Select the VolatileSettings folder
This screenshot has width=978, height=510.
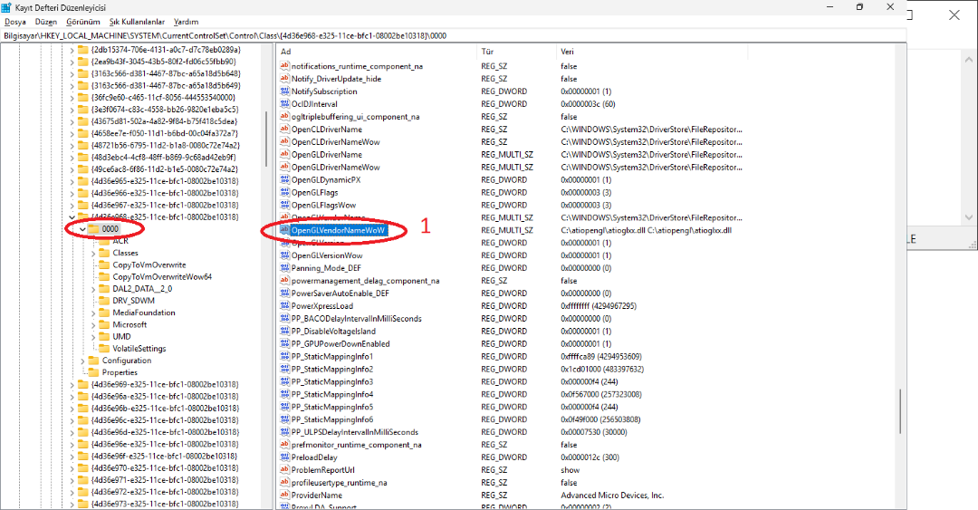pos(139,349)
